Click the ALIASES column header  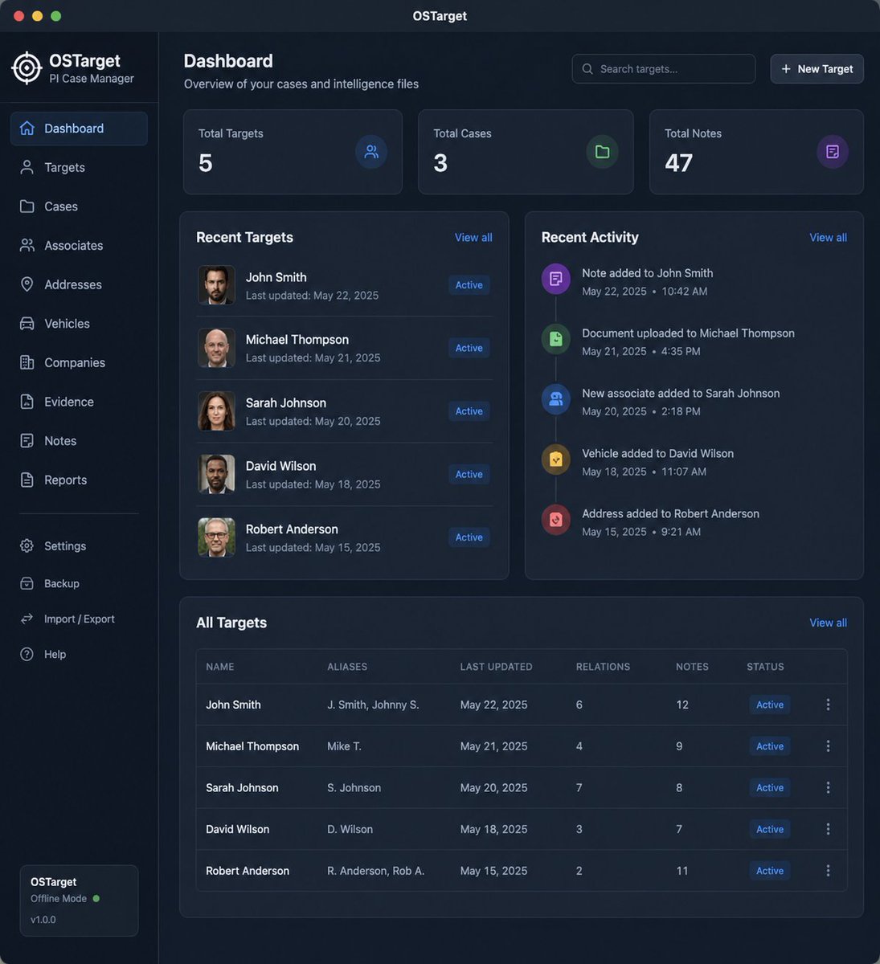347,667
